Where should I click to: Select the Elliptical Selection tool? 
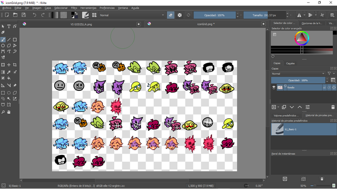(9, 93)
